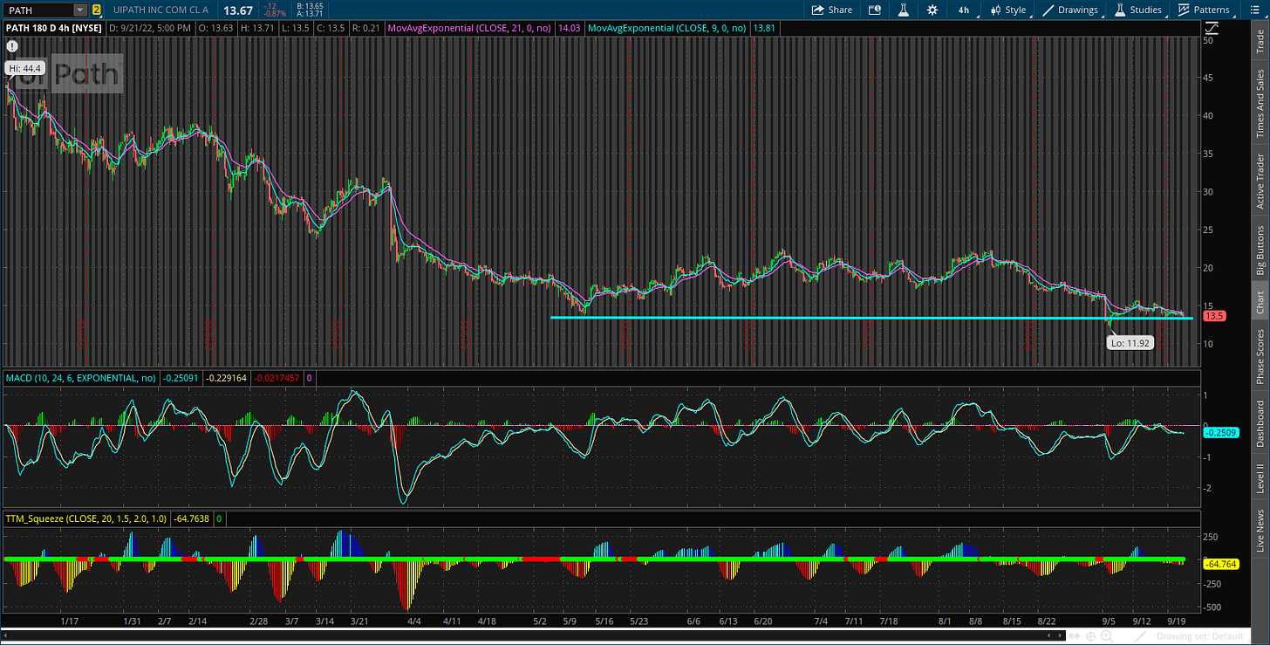This screenshot has width=1270, height=645.
Task: Open the Share menu
Action: pos(831,10)
